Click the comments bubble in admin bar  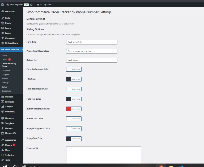coord(39,5)
